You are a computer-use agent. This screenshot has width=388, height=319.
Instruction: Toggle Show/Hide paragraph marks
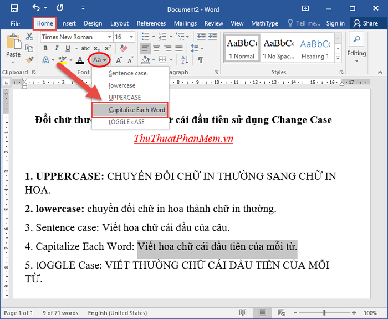201,60
